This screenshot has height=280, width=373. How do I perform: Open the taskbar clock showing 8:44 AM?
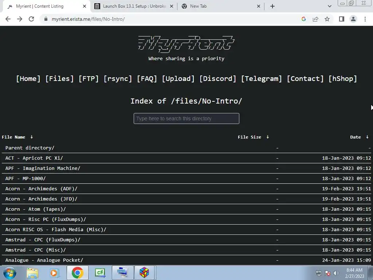[x=354, y=273]
